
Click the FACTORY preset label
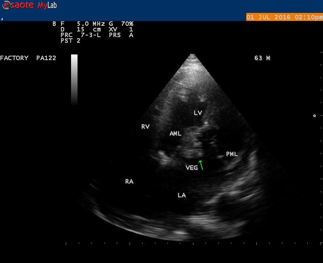point(14,58)
